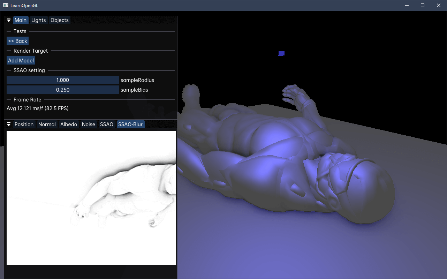Adjust the sampleBias slider
Image resolution: width=447 pixels, height=279 pixels.
point(63,90)
